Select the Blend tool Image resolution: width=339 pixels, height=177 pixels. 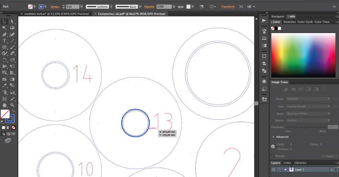[x=12, y=86]
